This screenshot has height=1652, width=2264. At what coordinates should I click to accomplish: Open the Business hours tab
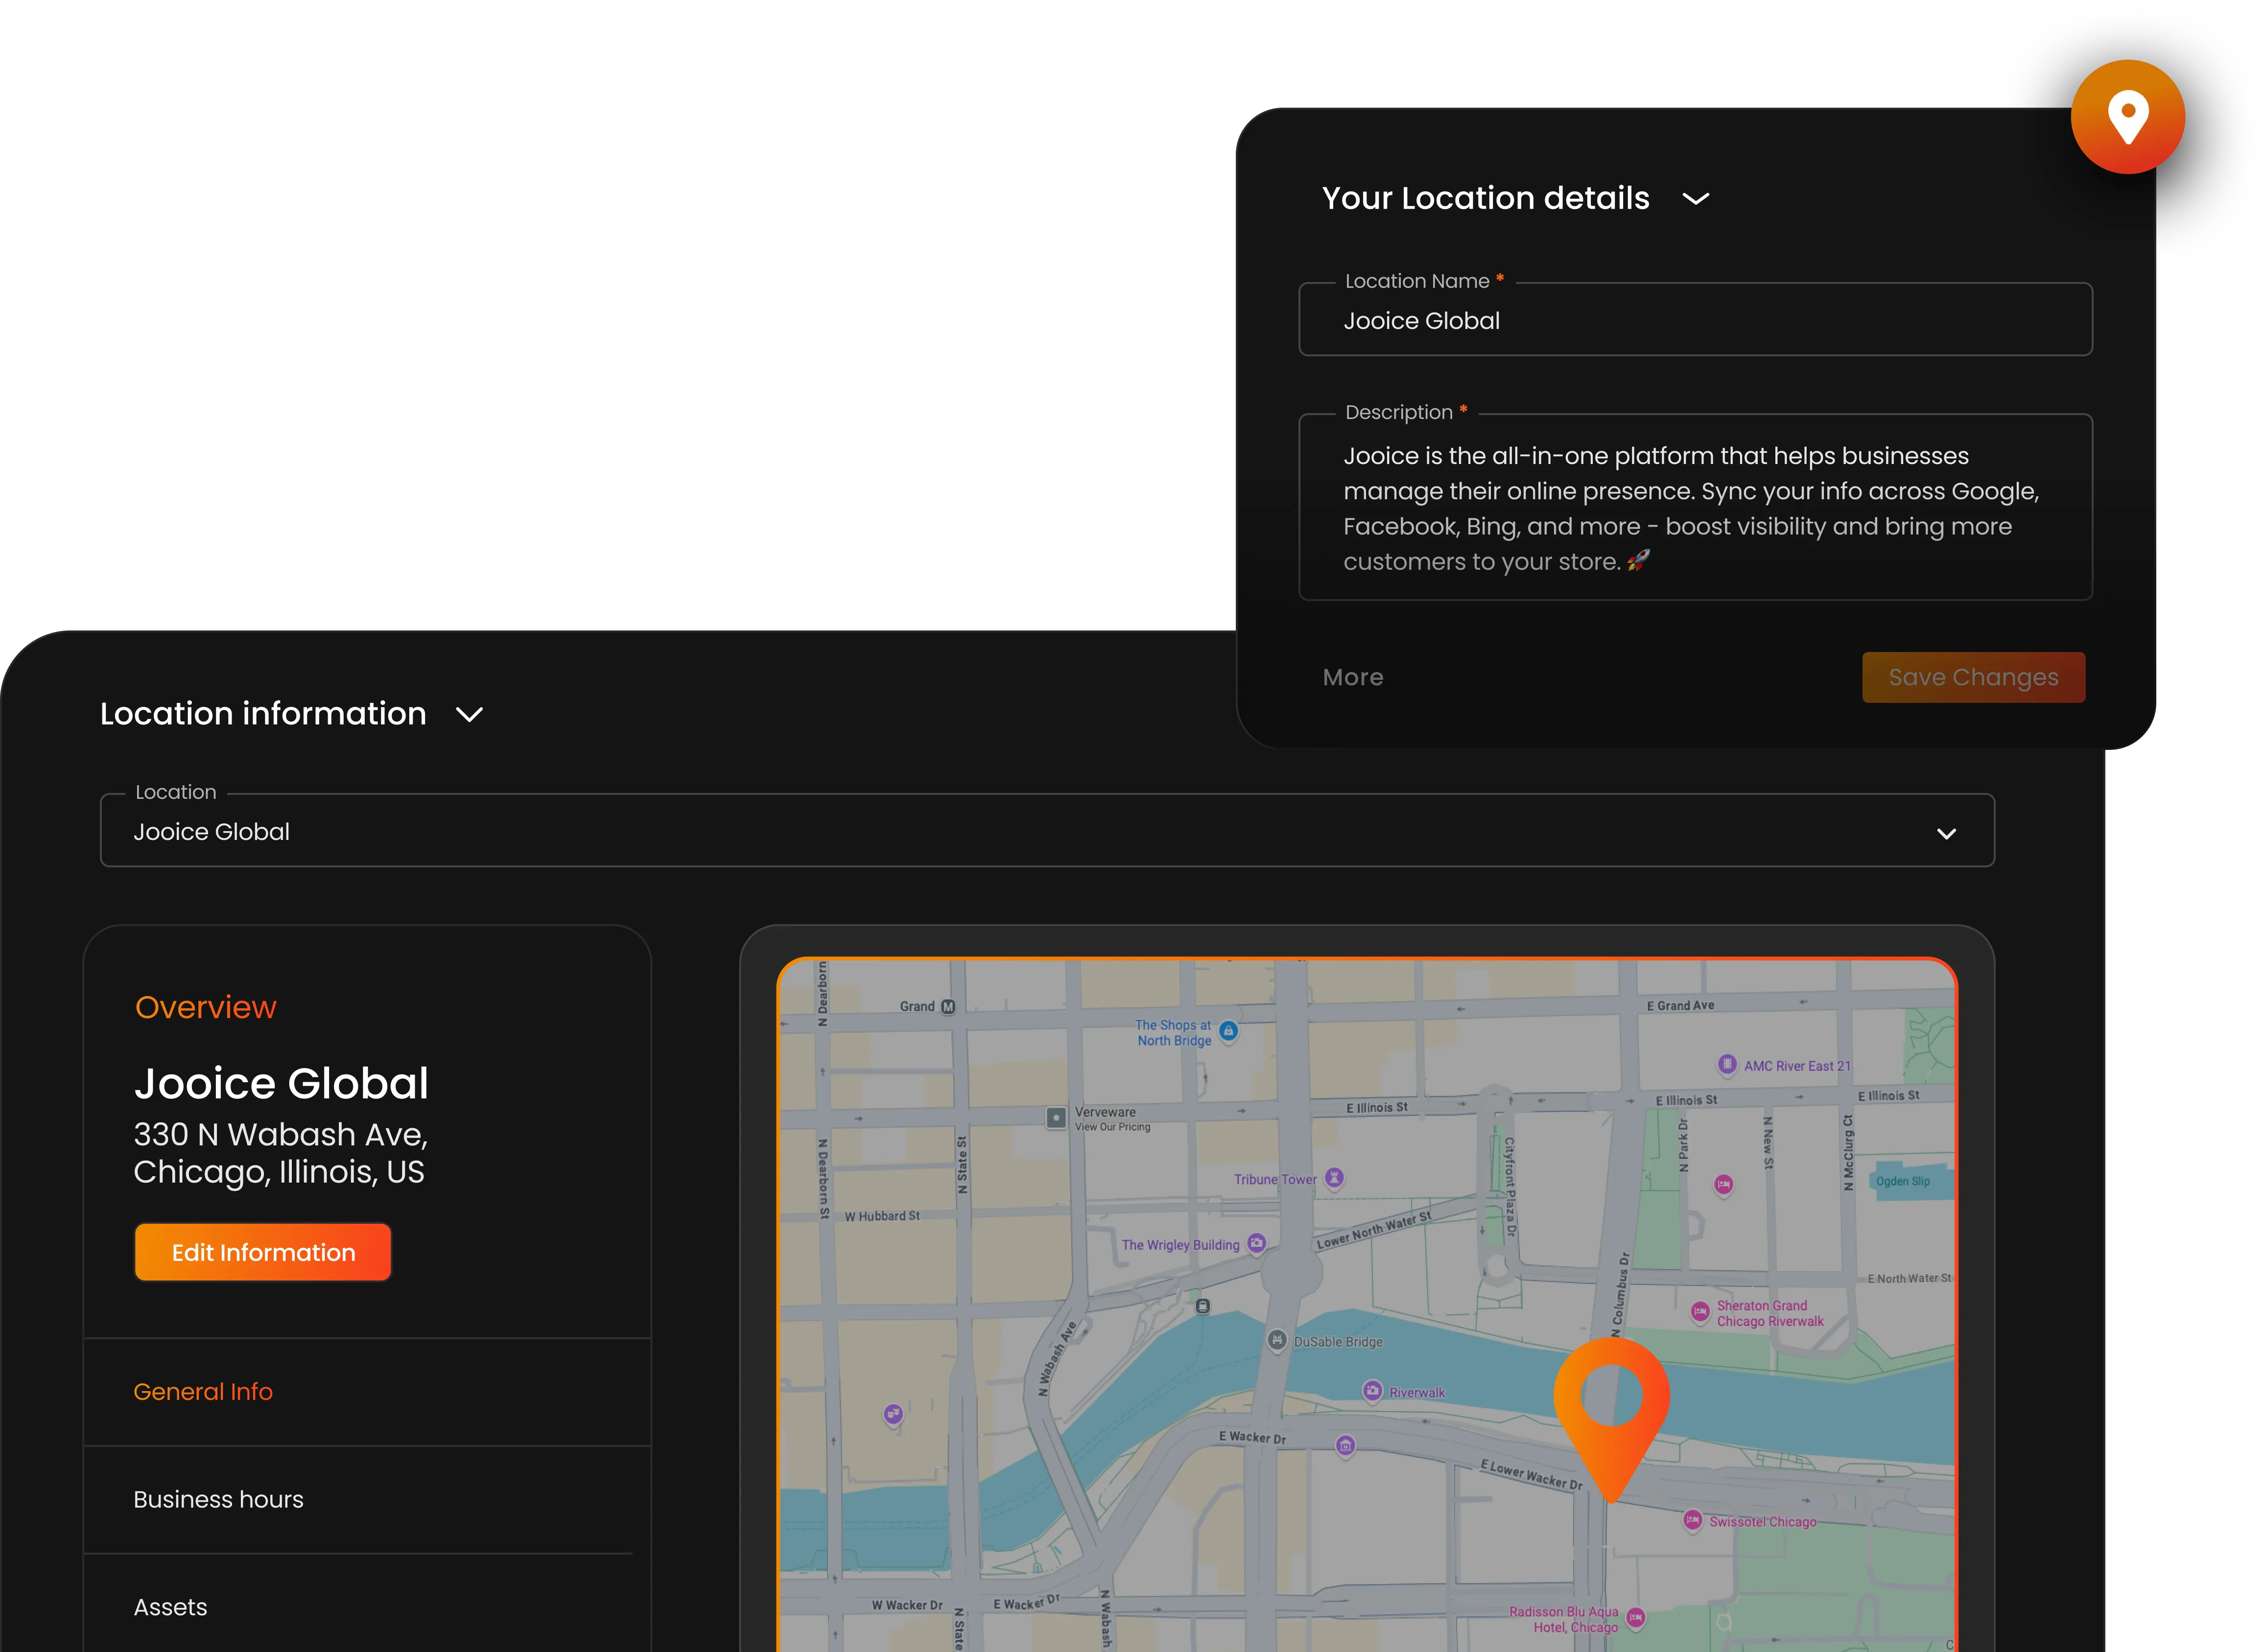tap(218, 1499)
